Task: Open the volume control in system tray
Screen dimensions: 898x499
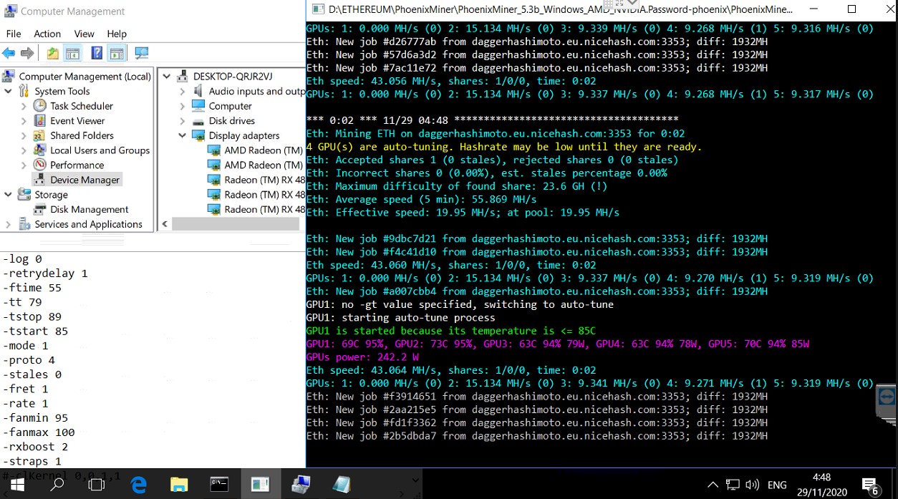Action: pos(752,485)
